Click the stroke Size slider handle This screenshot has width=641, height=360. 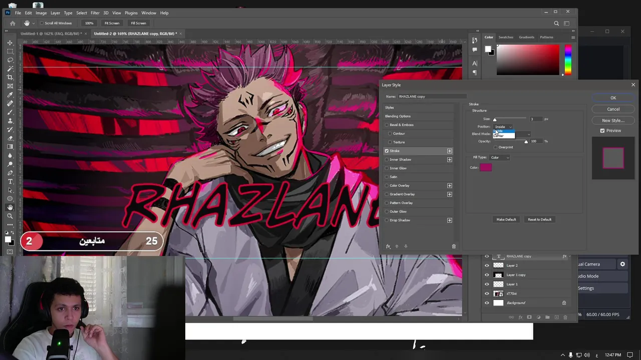point(495,120)
